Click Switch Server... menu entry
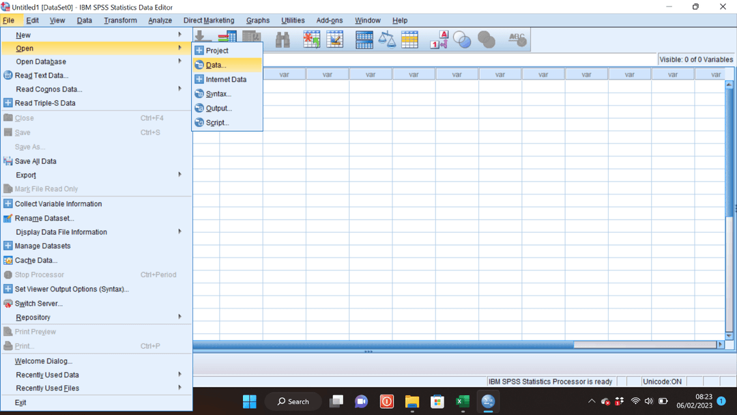The width and height of the screenshot is (737, 415). tap(97, 304)
